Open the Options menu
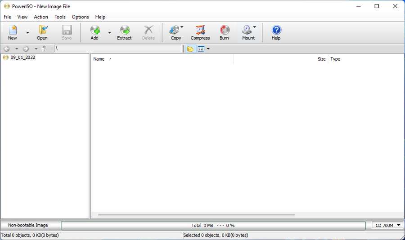The width and height of the screenshot is (405, 240). tap(81, 17)
